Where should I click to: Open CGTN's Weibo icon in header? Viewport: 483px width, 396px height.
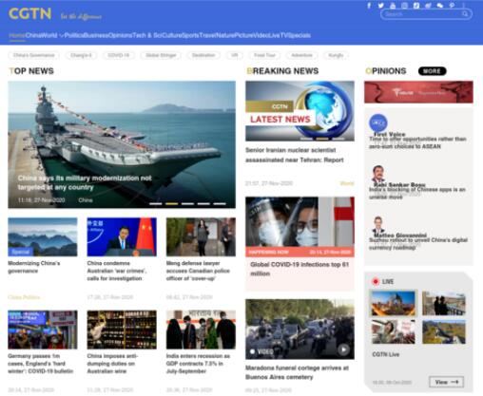pos(428,6)
